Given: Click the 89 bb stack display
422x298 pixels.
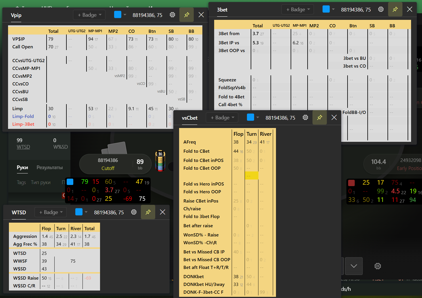Looking at the screenshot, I should point(140,164).
